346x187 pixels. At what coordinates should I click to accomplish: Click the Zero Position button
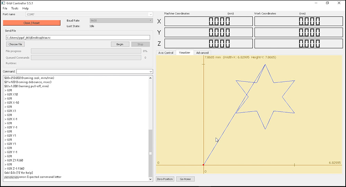(x=165, y=179)
